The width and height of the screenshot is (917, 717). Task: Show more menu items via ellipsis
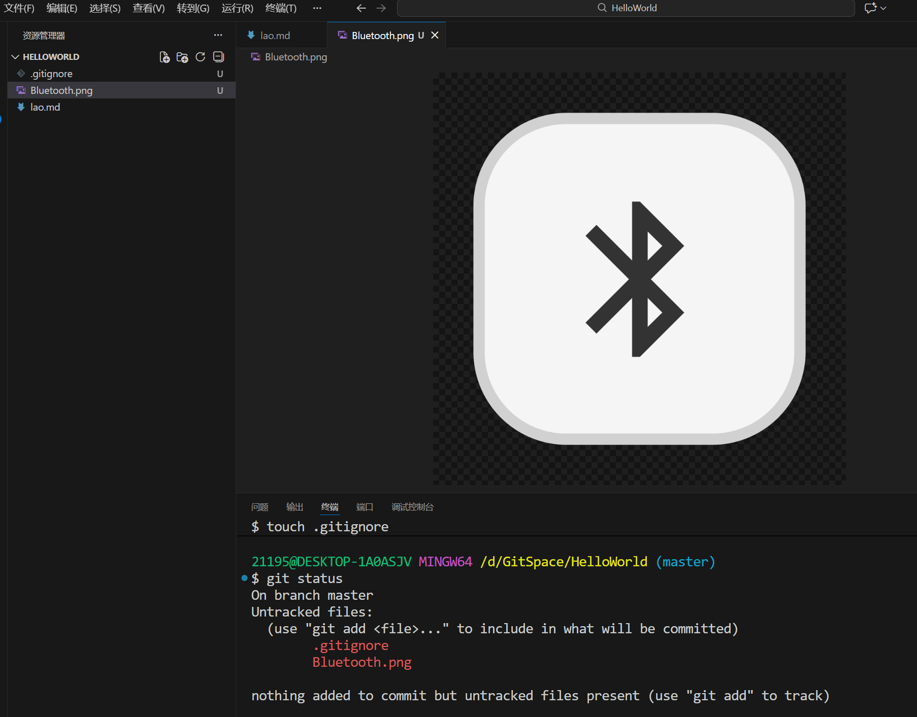(x=317, y=8)
